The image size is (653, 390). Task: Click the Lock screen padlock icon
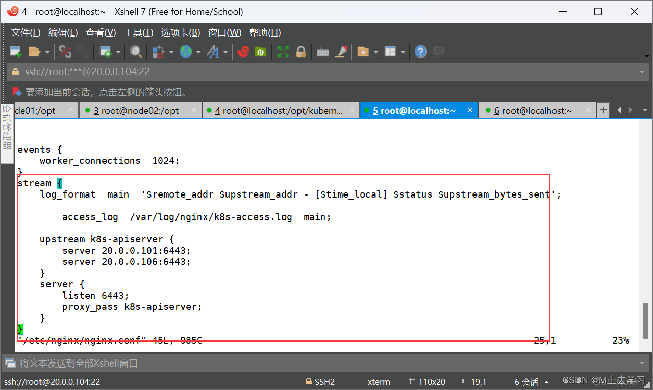coord(300,52)
